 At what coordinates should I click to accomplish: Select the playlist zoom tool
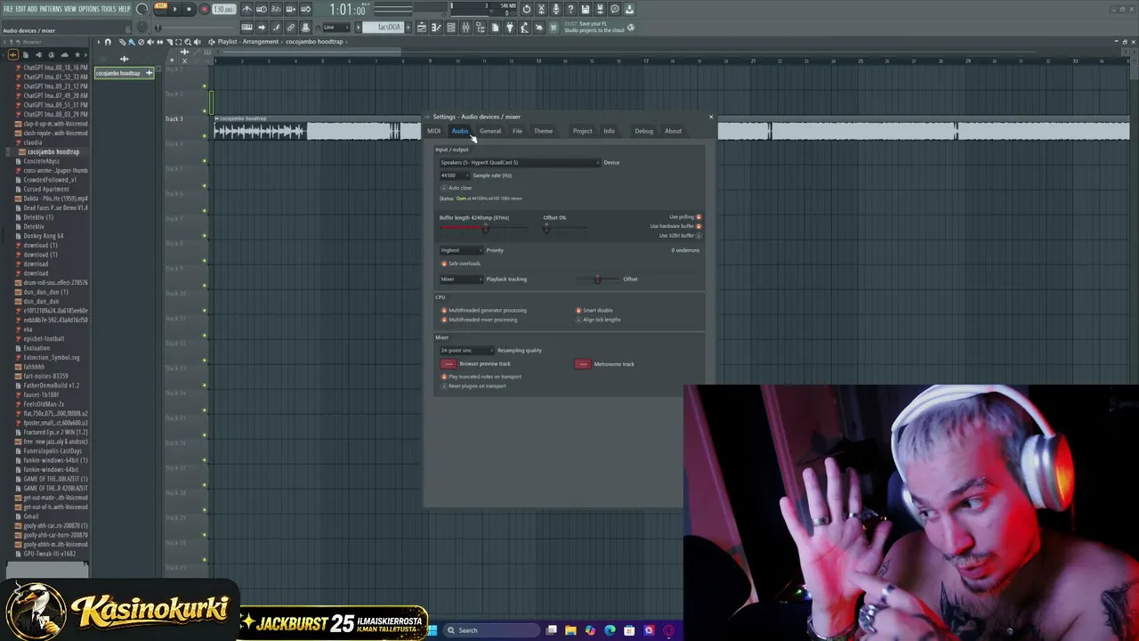click(x=188, y=42)
